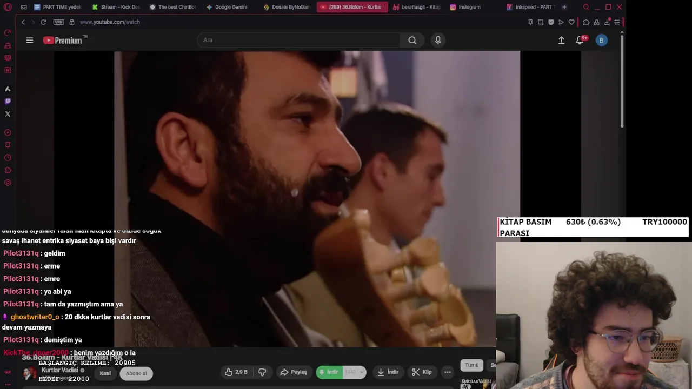Click the YouTube search magnifier button
This screenshot has width=692, height=389.
tap(412, 40)
